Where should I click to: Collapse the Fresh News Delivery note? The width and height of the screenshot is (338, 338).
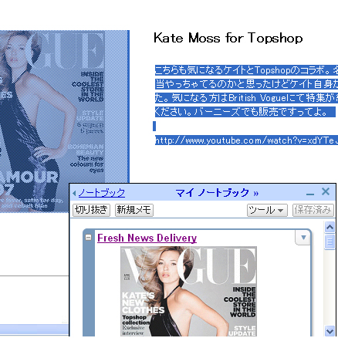point(88,237)
